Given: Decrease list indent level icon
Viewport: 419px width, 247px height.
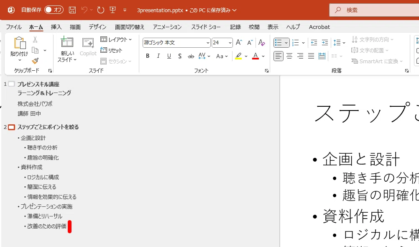Looking at the screenshot, I should [314, 43].
